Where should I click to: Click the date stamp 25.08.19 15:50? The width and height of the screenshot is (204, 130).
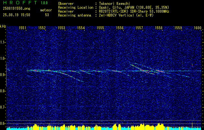click(17, 15)
